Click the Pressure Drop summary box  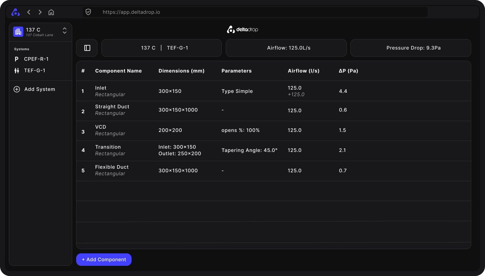tap(411, 48)
